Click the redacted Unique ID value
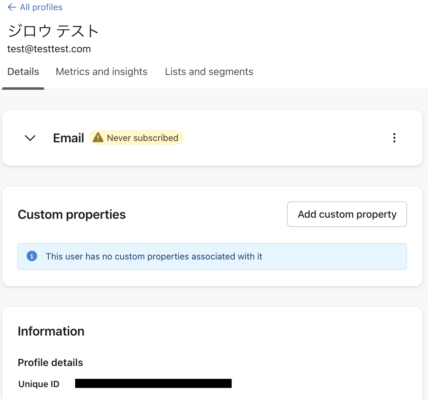The height and width of the screenshot is (399, 428). coord(153,383)
